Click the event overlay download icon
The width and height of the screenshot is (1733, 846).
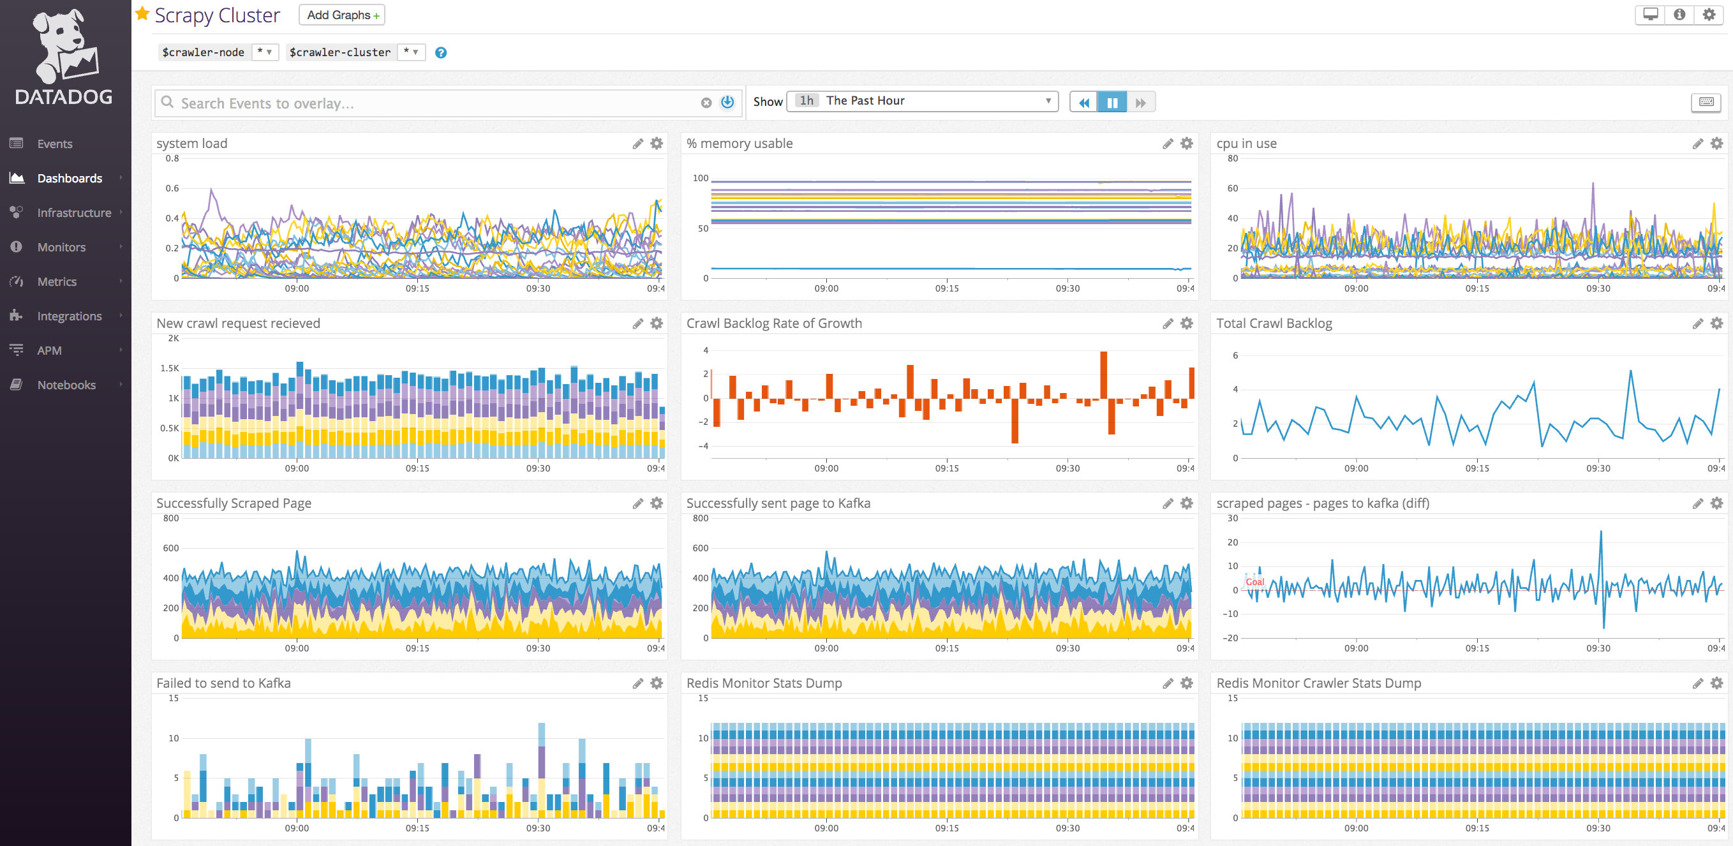(727, 102)
